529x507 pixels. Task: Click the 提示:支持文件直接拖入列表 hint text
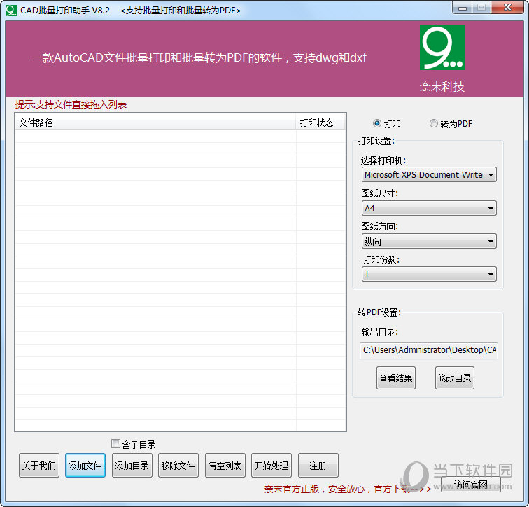pyautogui.click(x=71, y=104)
